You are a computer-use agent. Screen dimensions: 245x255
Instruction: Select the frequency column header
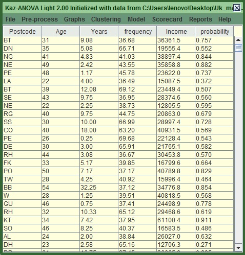tap(137, 31)
